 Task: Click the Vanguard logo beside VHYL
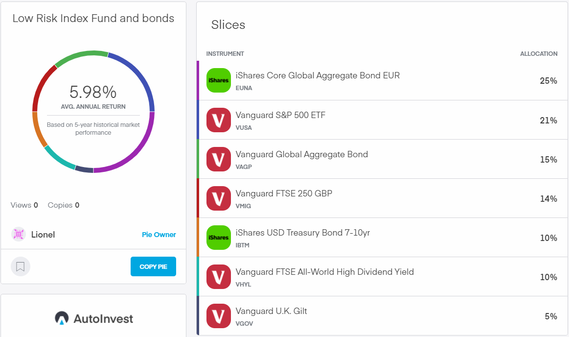pos(218,277)
